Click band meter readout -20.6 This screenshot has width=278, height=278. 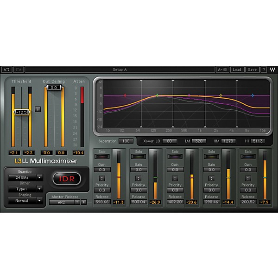coord(191,202)
